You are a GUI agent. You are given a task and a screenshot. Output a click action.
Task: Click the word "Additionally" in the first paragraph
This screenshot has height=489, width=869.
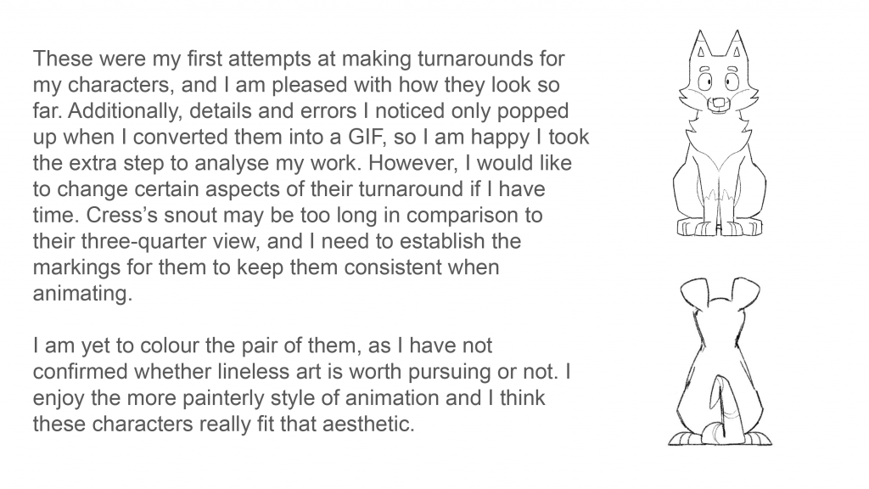click(122, 111)
